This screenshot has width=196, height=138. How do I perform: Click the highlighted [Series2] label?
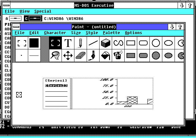56,86
